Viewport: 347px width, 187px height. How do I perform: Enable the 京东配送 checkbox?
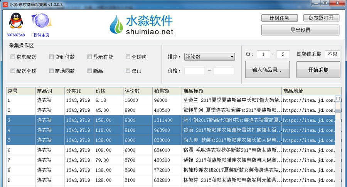click(13, 57)
